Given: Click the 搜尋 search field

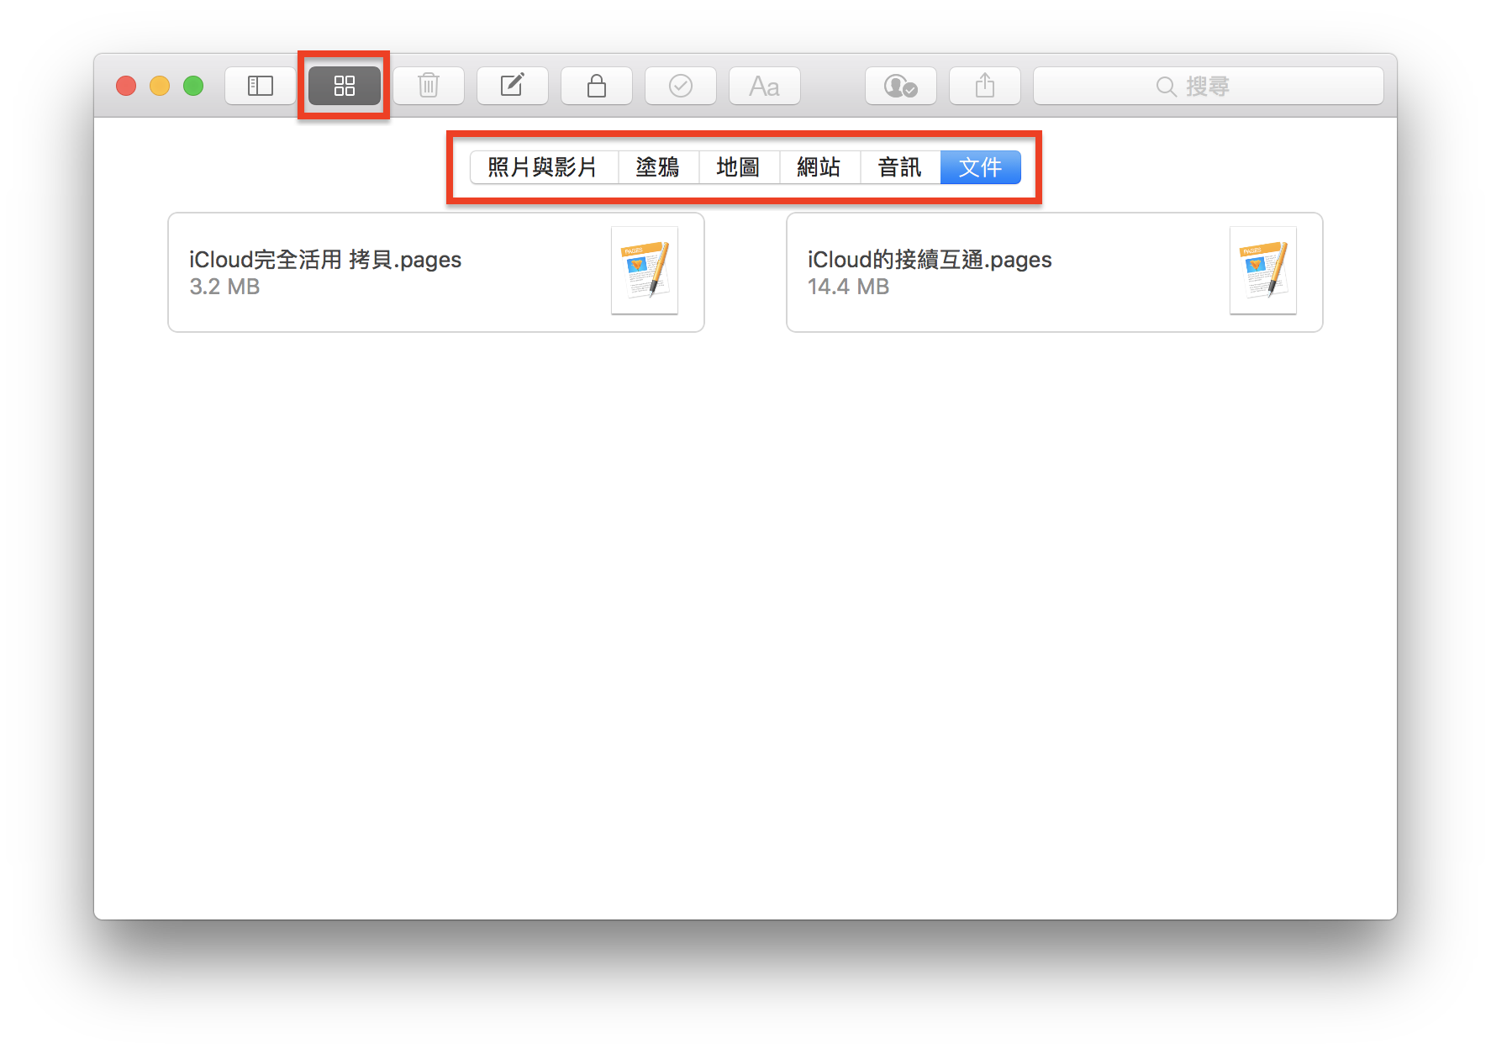Looking at the screenshot, I should pos(1209,86).
